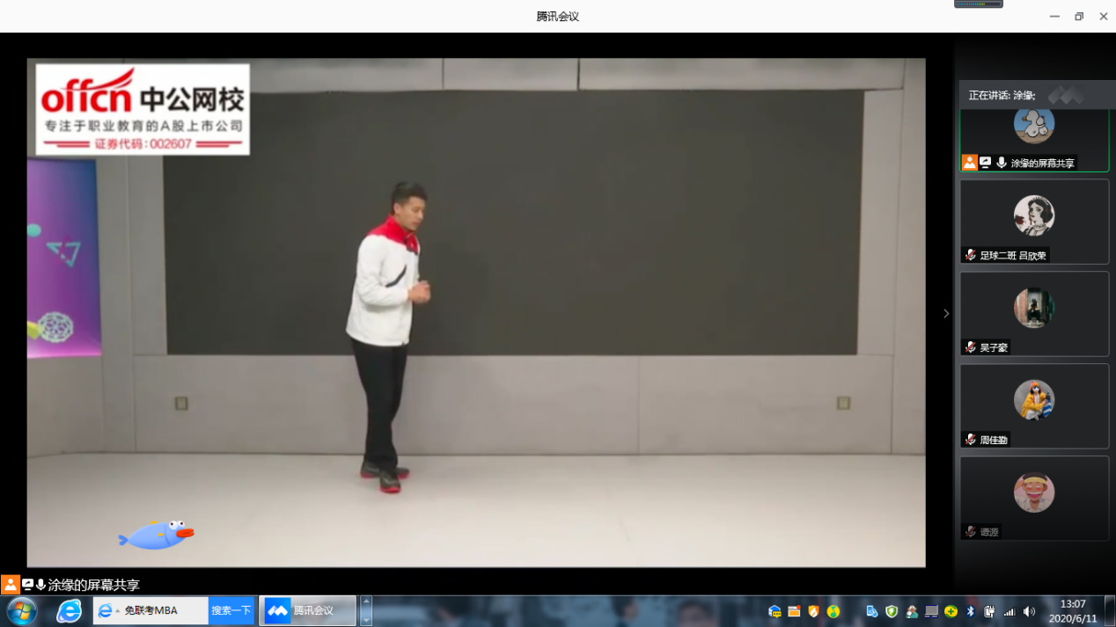Viewport: 1116px width, 627px height.
Task: Click 涂缘's microphone icon in participant panel
Action: pos(1002,163)
